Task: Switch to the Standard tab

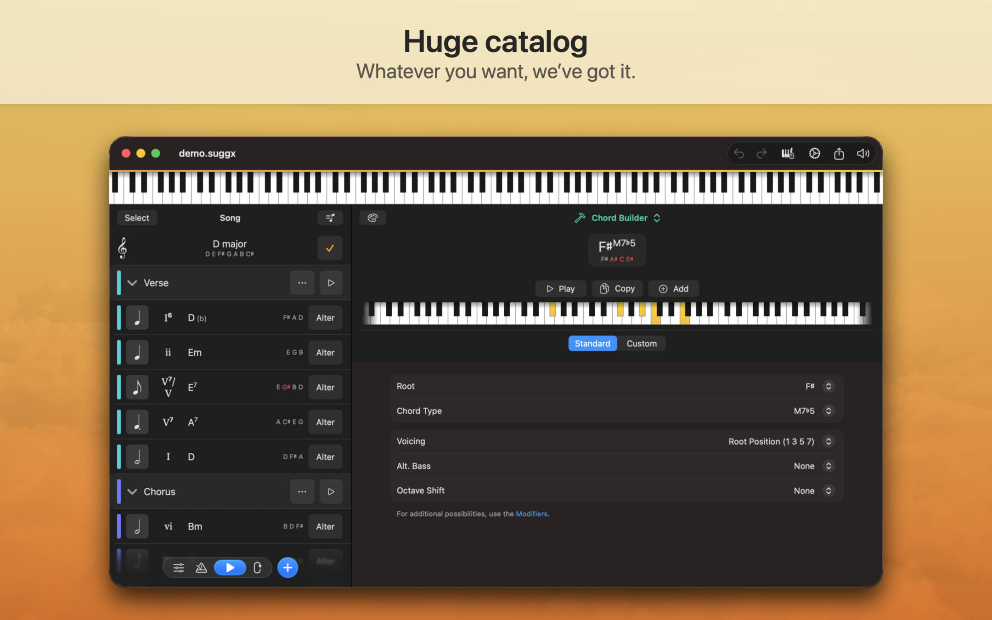Action: coord(592,344)
